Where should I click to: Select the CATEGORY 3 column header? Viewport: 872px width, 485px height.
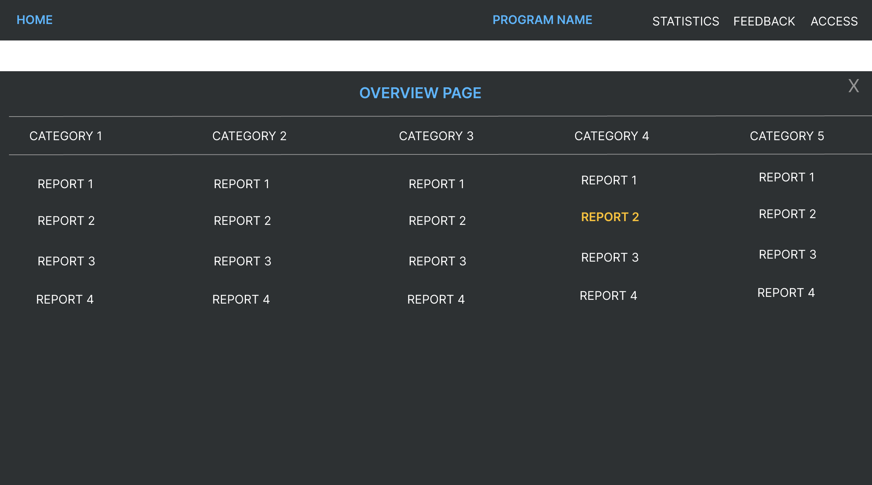tap(436, 136)
